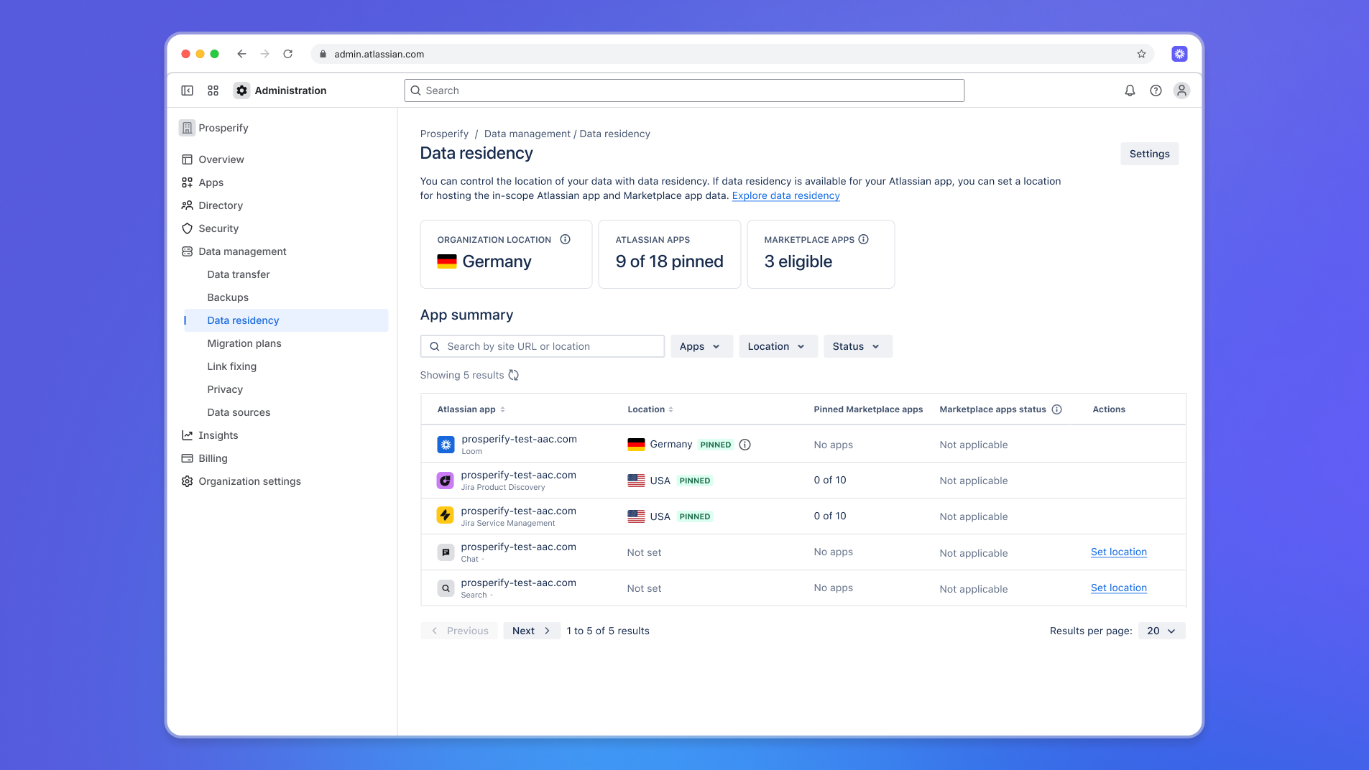Click the Jira Service Management icon
The image size is (1369, 770).
pos(446,516)
